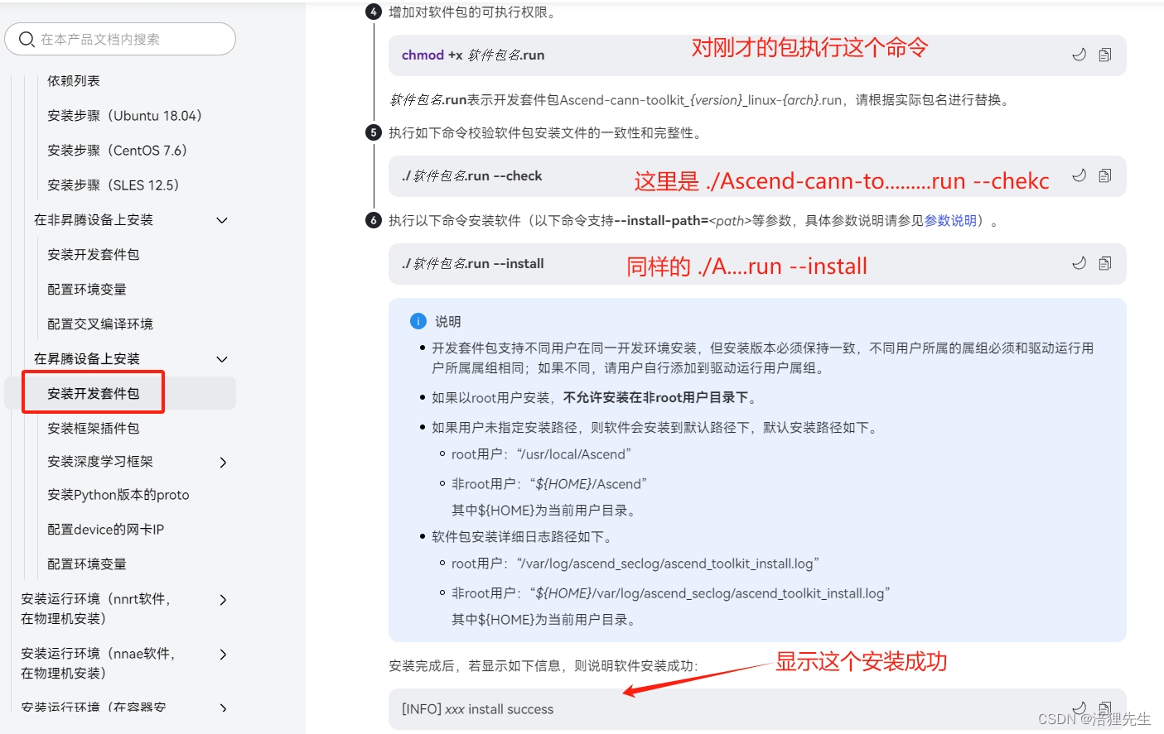Open 配置device的网卡IP page
Viewport: 1164px width, 734px height.
tap(106, 529)
